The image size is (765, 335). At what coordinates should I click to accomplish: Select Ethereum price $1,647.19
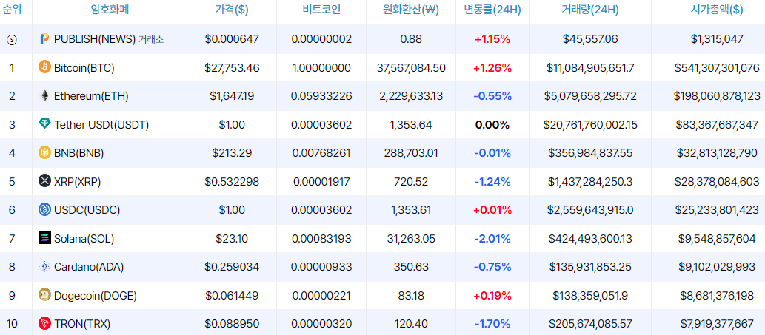point(232,96)
